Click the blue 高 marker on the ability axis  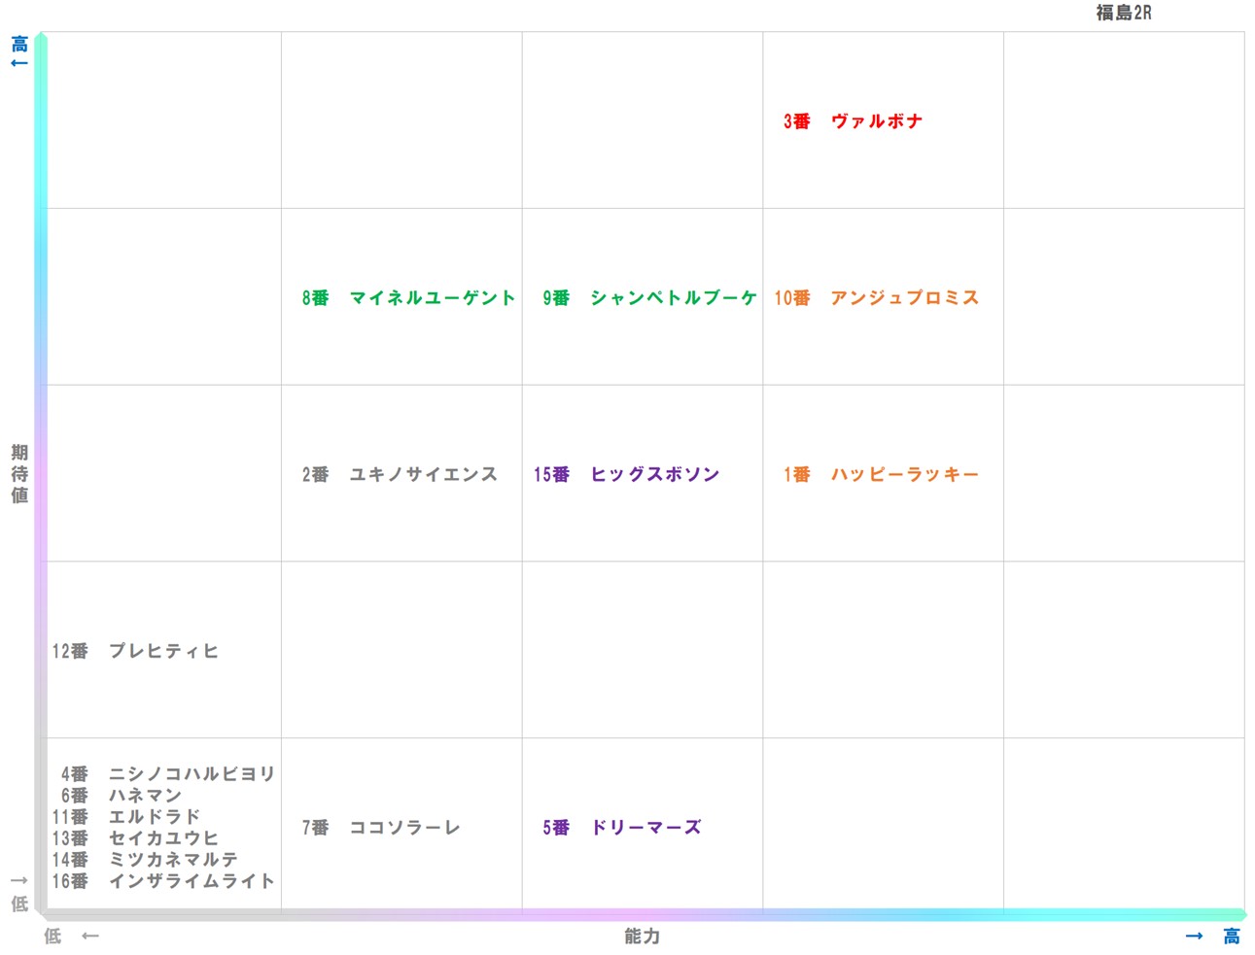pyautogui.click(x=1230, y=936)
